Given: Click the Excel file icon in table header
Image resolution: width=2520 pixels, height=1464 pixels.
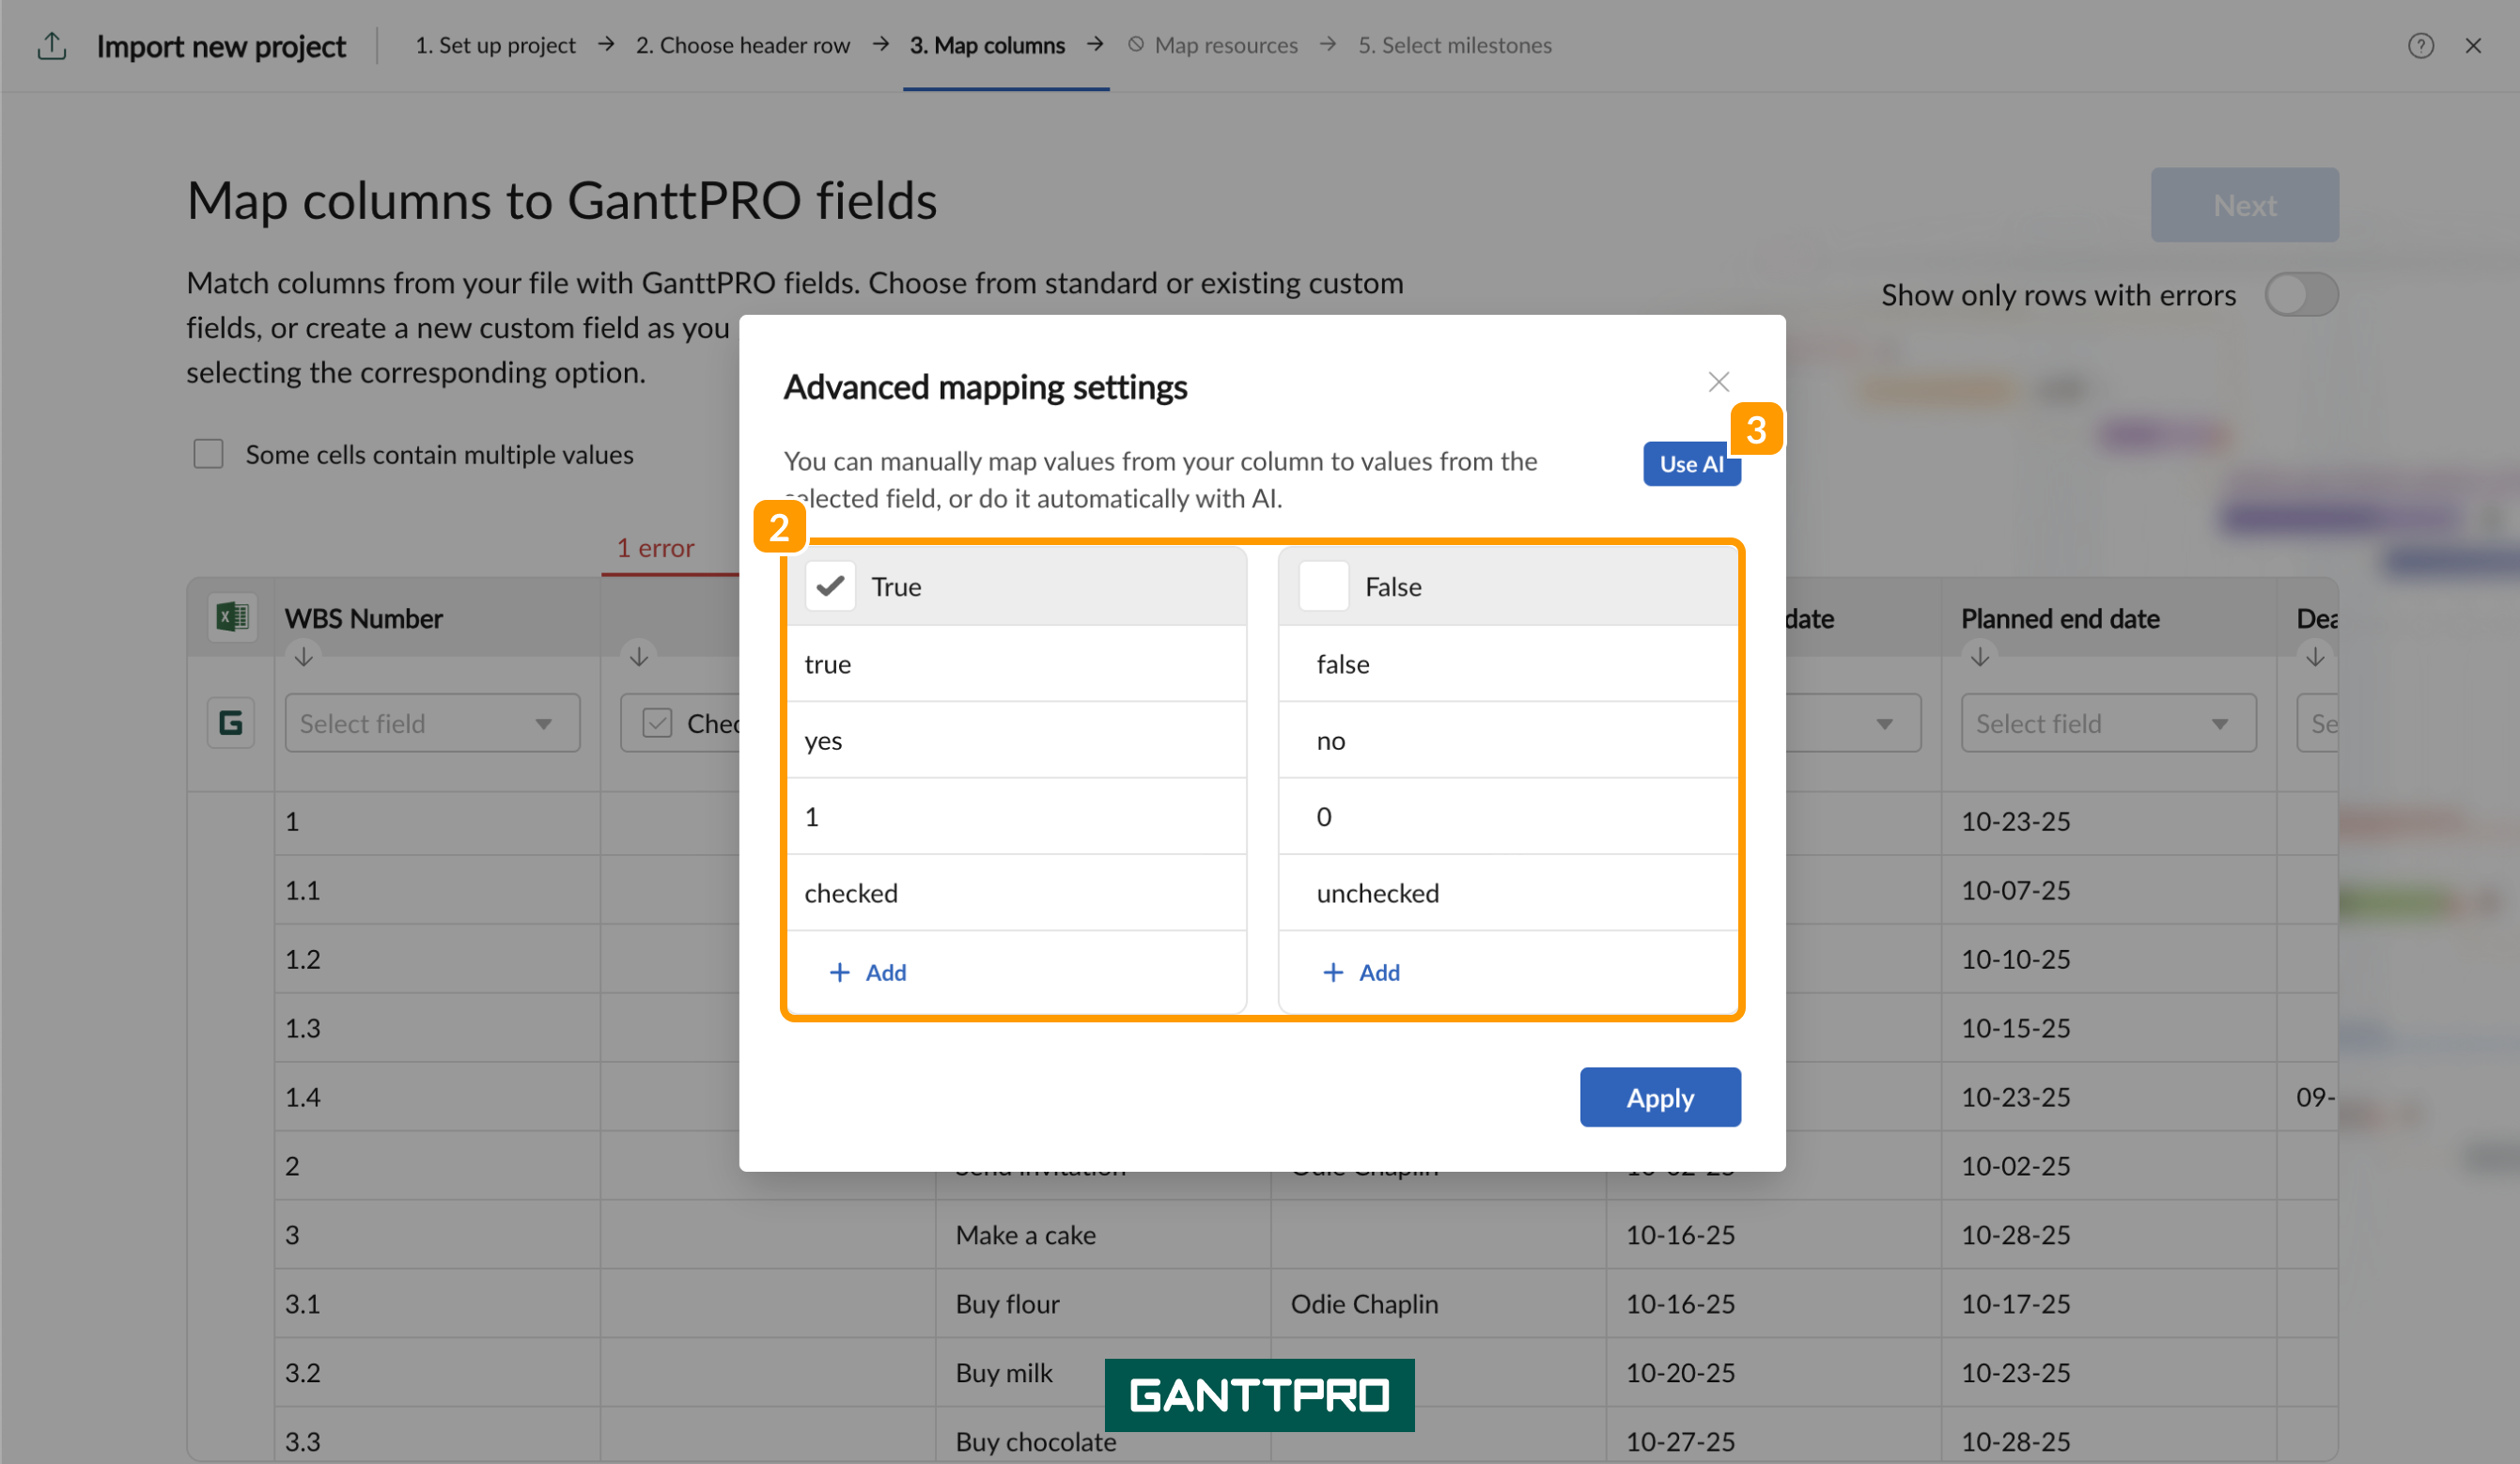Looking at the screenshot, I should (x=232, y=616).
